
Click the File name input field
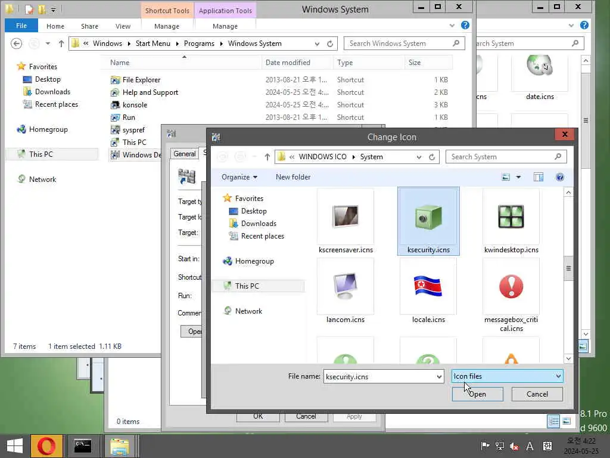pyautogui.click(x=379, y=377)
